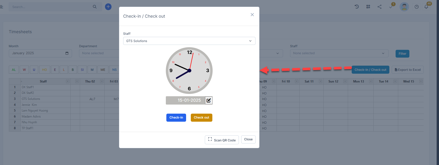Click the share icon in header
The image size is (439, 165).
coord(379,7)
